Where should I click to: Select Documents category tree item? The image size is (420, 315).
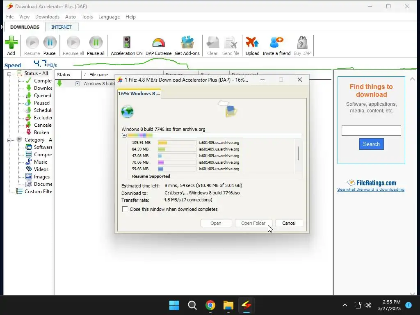[x=39, y=184]
